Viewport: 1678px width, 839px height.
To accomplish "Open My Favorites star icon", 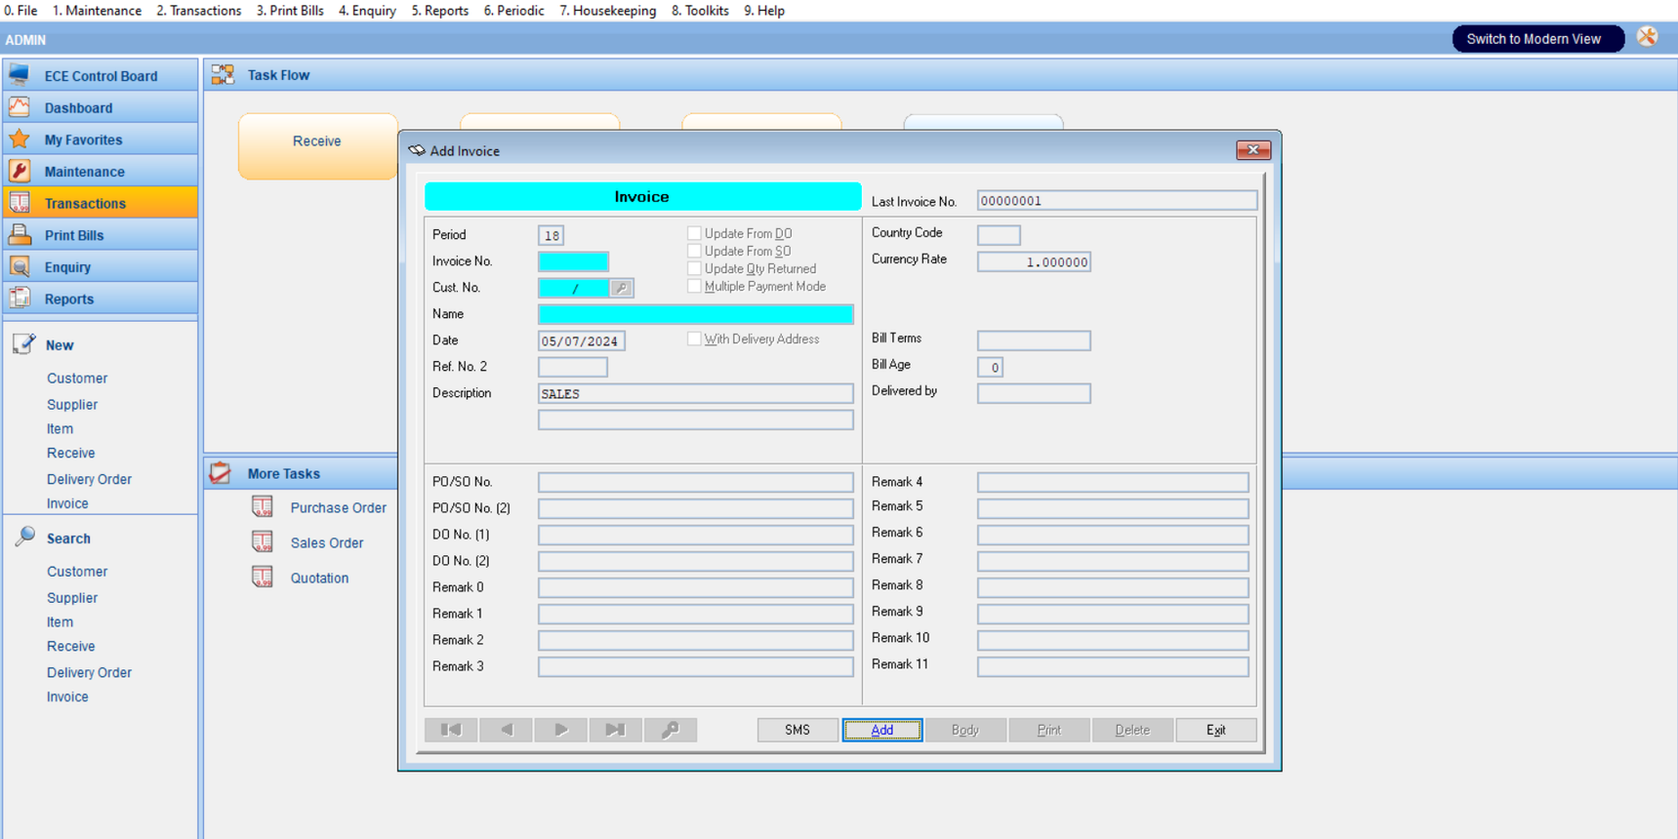I will 20,140.
